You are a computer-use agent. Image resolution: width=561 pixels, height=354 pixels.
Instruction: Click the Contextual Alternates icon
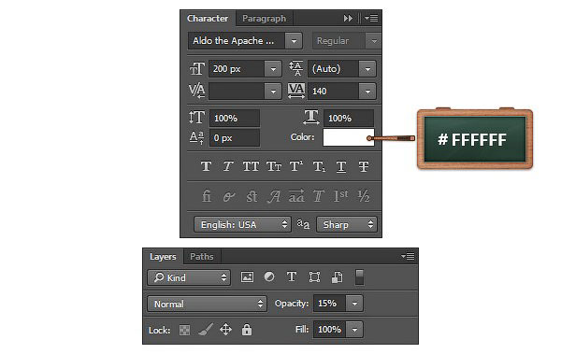(229, 196)
